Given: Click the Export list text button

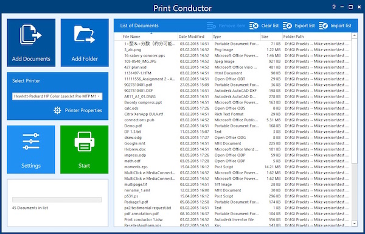Looking at the screenshot, I should tap(305, 26).
